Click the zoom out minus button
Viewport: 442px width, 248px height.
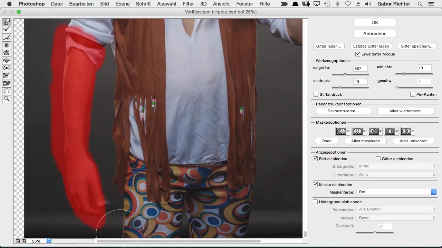coord(18,241)
